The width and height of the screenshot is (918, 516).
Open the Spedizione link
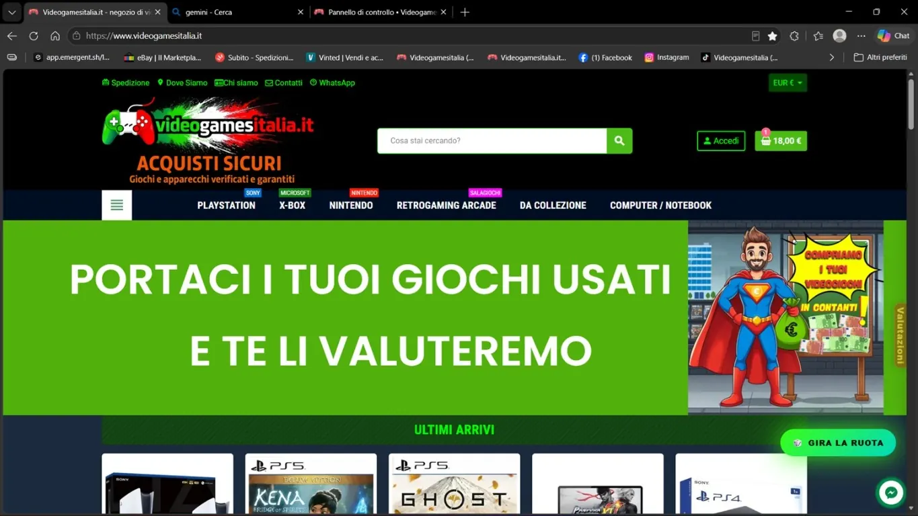click(126, 83)
